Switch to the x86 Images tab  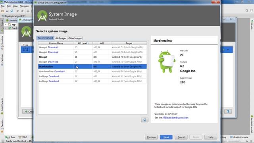click(x=61, y=38)
